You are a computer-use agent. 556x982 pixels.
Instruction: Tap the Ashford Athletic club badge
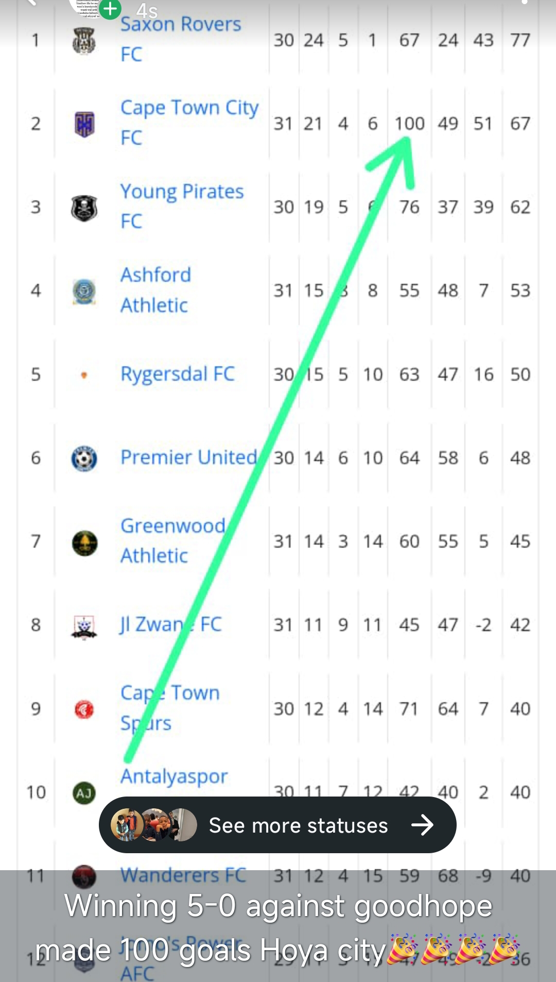[84, 291]
